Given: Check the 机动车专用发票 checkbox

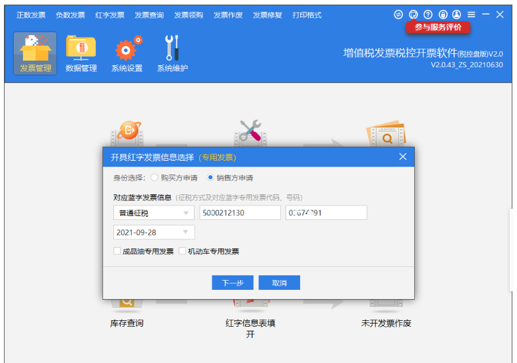Looking at the screenshot, I should tap(182, 251).
